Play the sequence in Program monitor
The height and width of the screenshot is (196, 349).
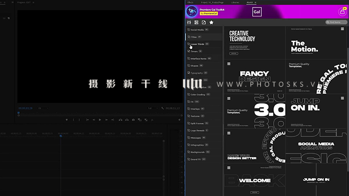(x=100, y=120)
